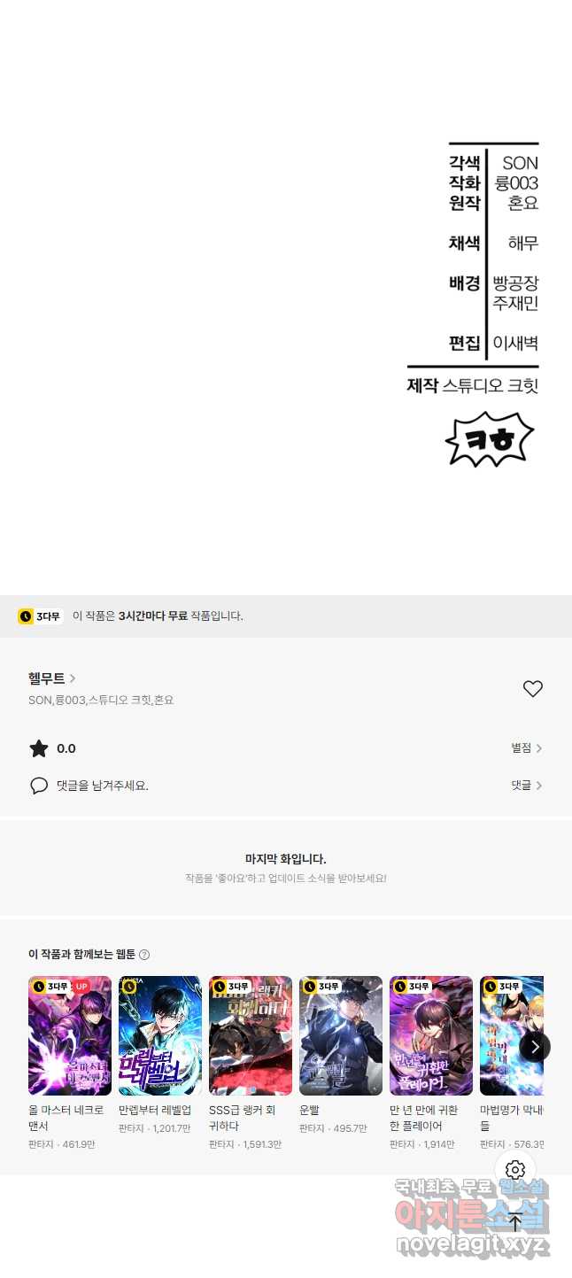Like the work with heart icon
This screenshot has width=572, height=1278.
[532, 689]
